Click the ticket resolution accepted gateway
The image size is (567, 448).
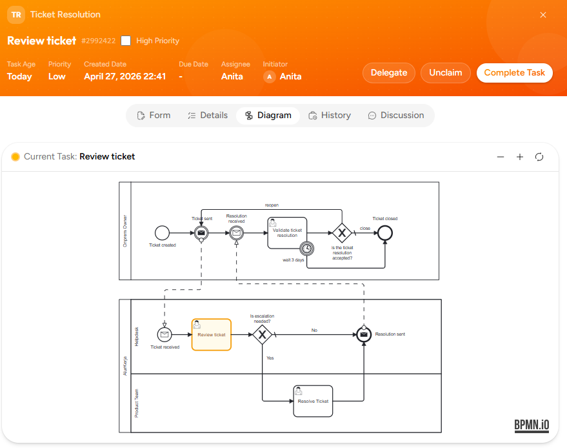click(342, 232)
